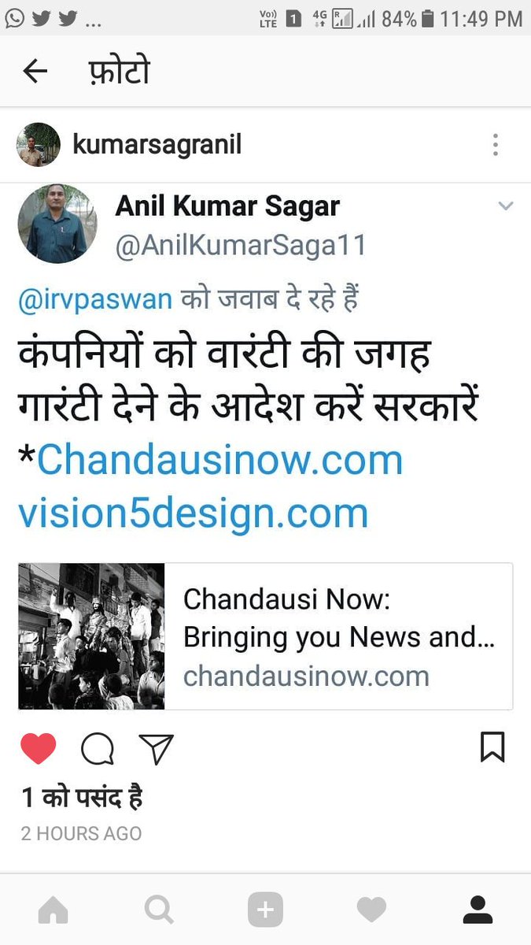Image resolution: width=531 pixels, height=945 pixels.
Task: Tap the Chandausinow.com blue link
Action: click(219, 460)
